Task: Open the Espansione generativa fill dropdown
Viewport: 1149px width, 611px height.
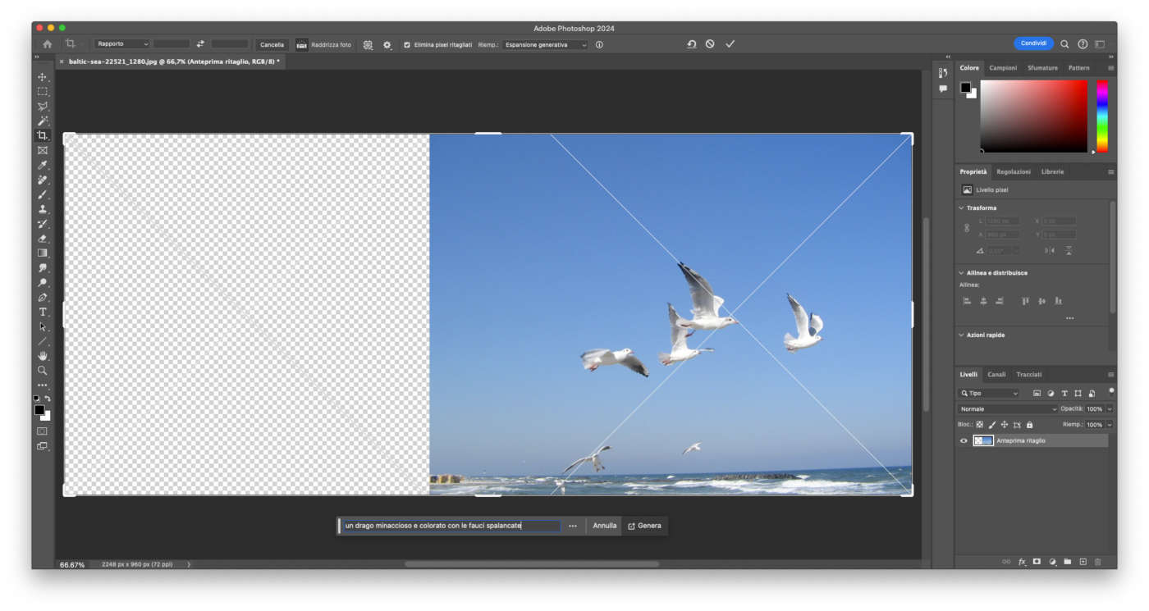Action: pos(545,45)
